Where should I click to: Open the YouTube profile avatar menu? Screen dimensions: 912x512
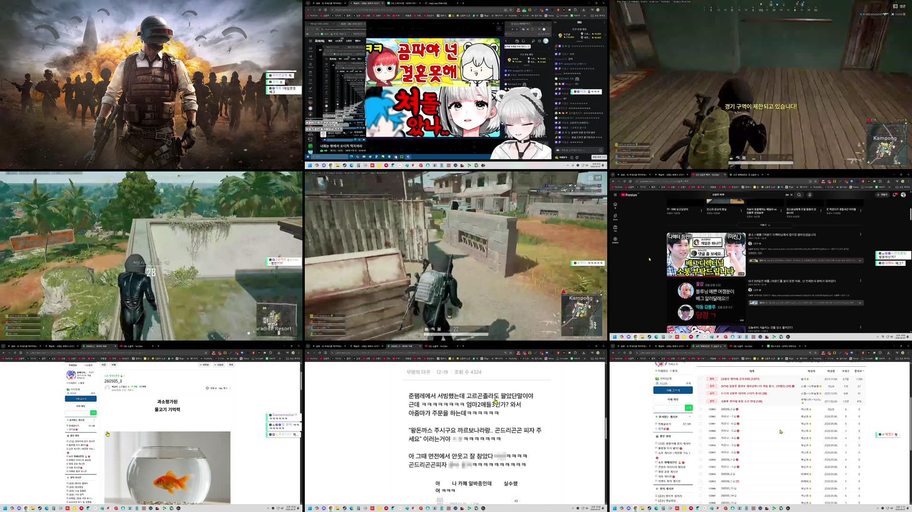pyautogui.click(x=903, y=195)
